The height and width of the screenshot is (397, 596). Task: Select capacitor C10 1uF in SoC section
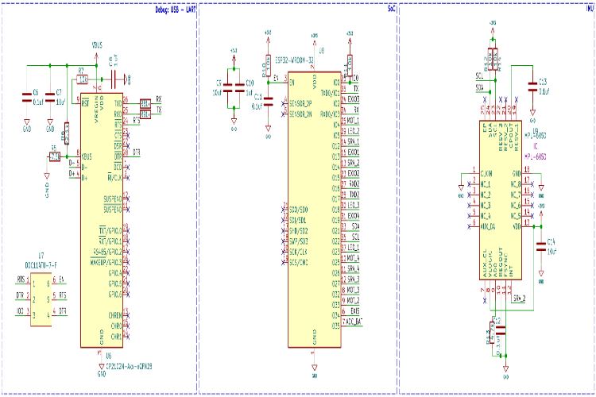click(x=240, y=88)
